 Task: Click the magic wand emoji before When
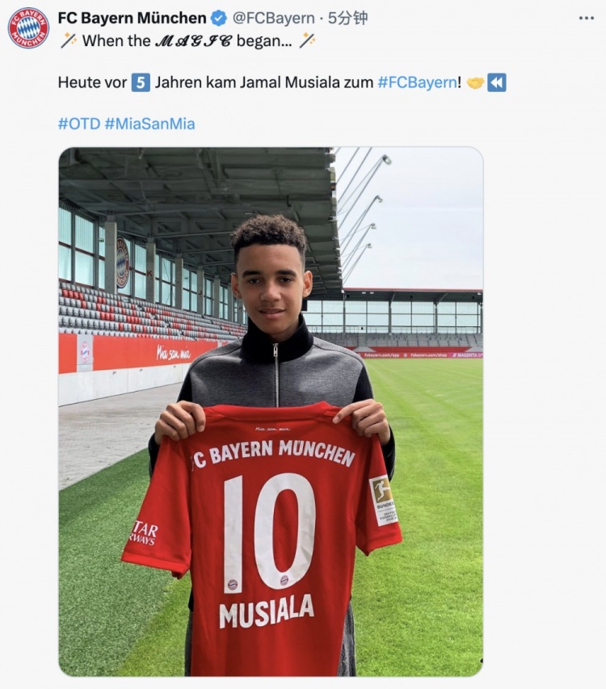[x=68, y=41]
